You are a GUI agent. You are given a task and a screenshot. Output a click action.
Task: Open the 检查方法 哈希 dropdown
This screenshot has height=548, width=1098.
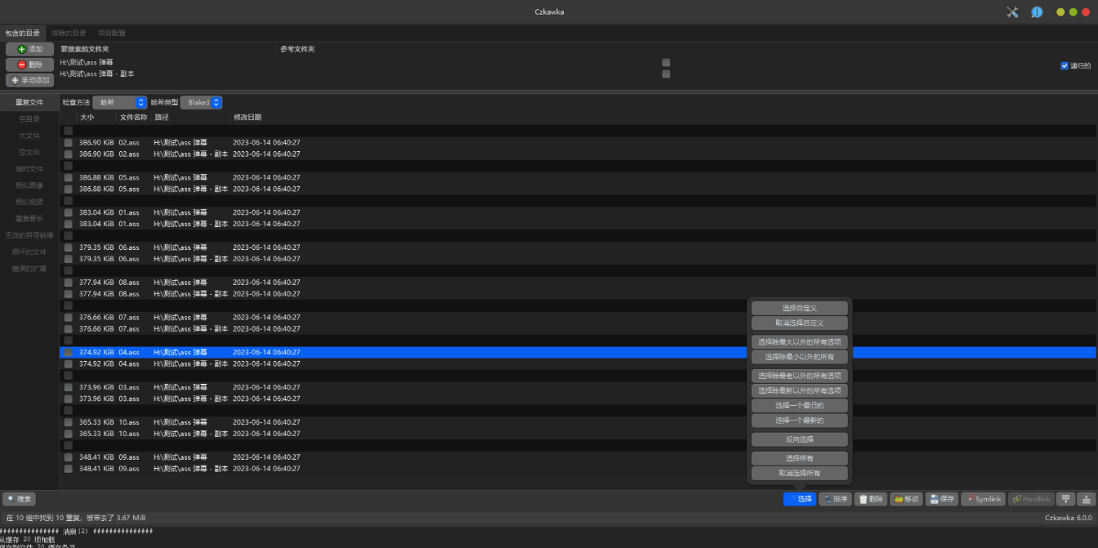pos(118,102)
